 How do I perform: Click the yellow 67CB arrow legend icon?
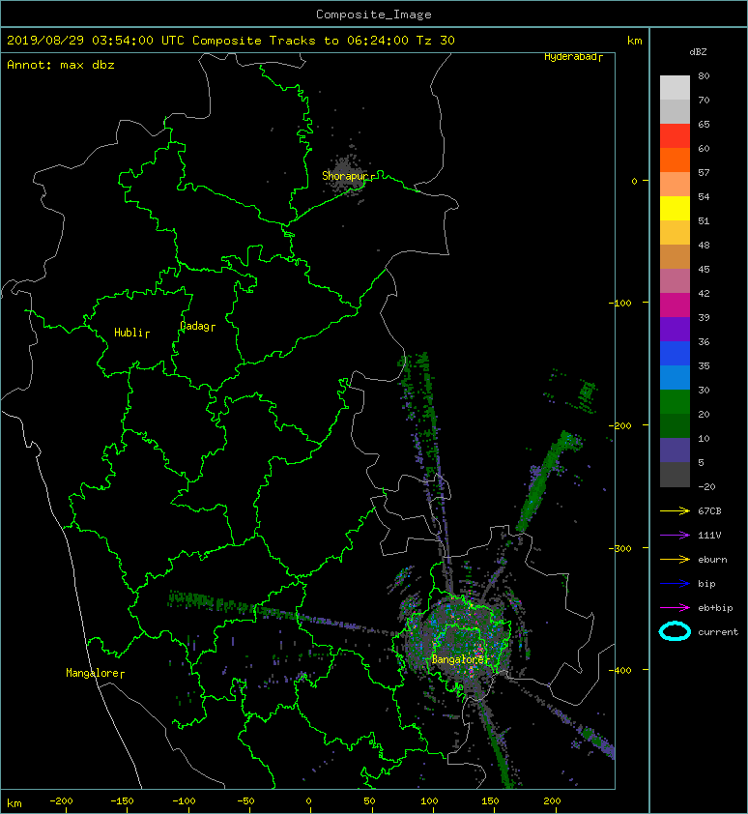(675, 510)
